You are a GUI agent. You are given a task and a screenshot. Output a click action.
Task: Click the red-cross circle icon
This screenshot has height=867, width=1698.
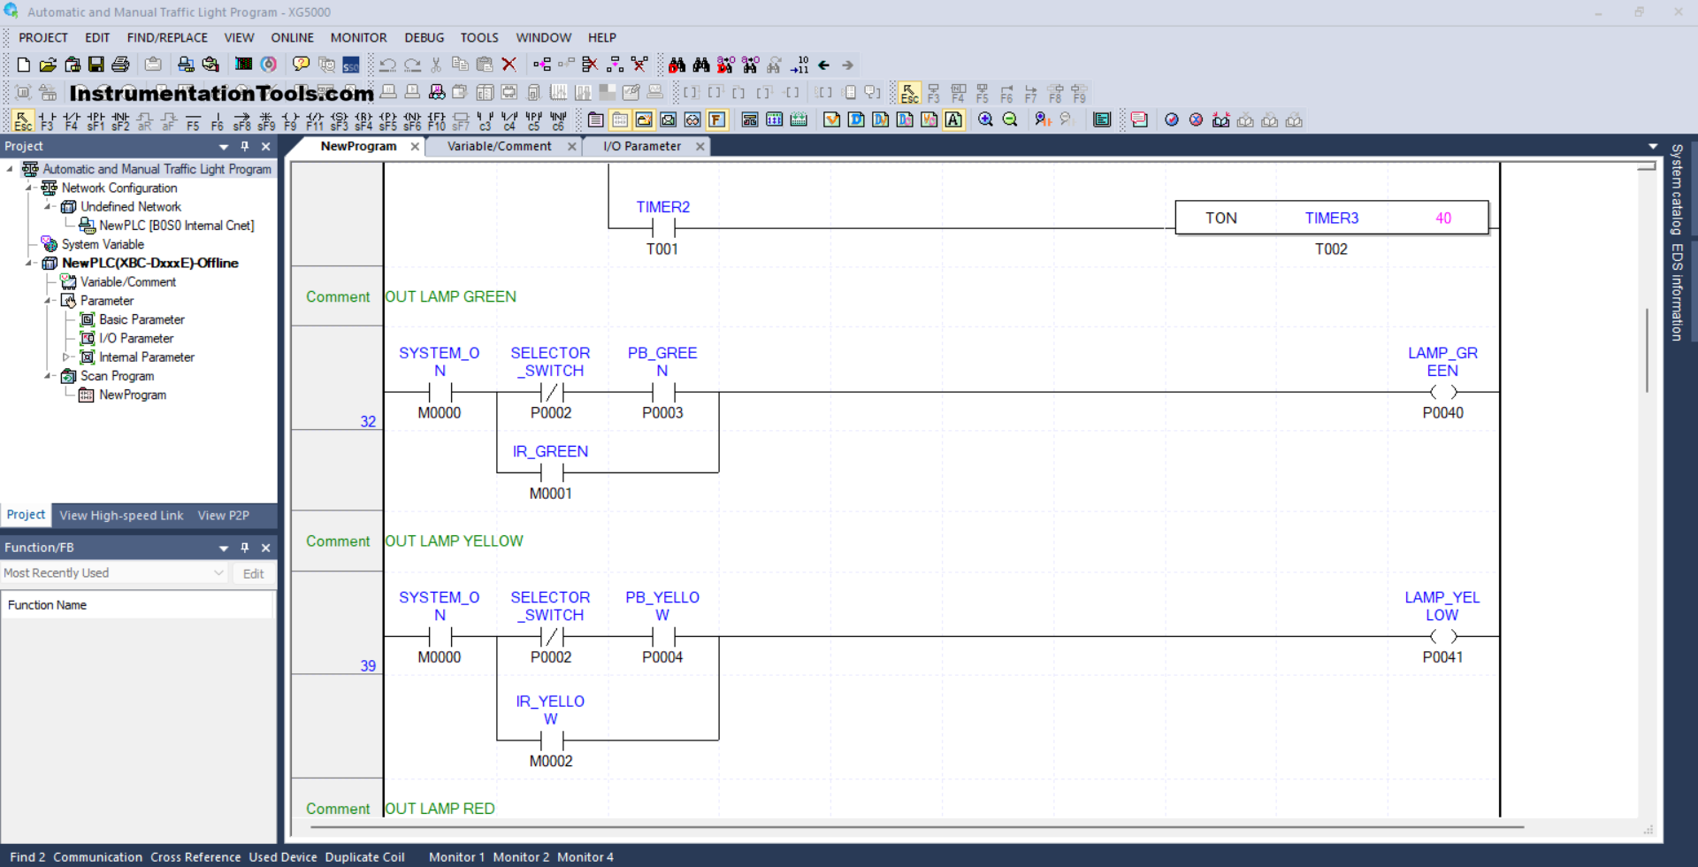(x=1196, y=120)
